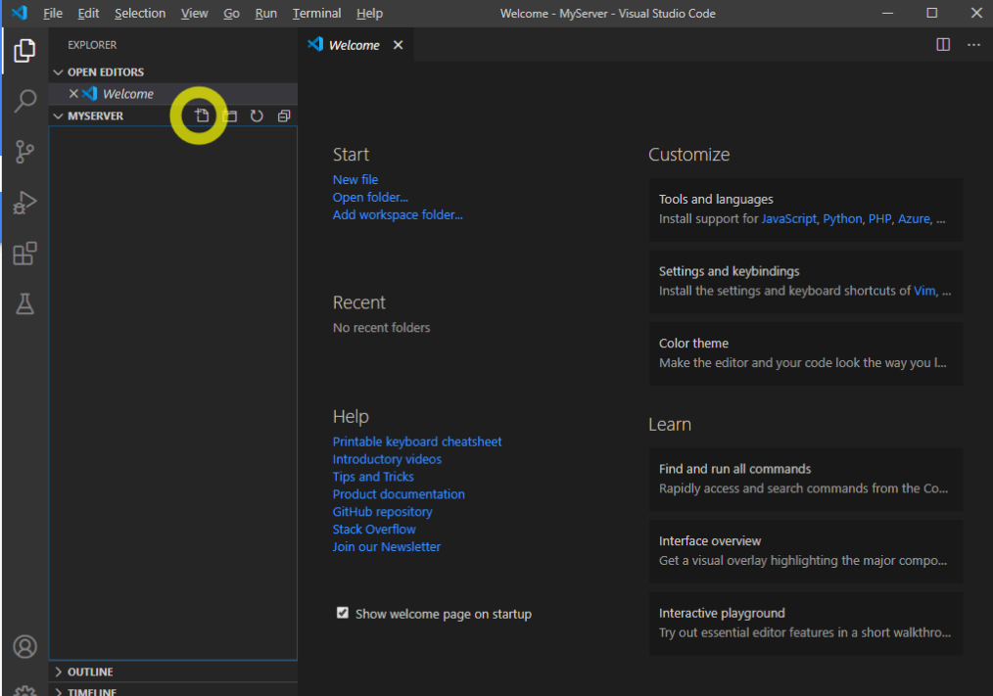Select Welcome entry in Open Editors
This screenshot has height=696, width=993.
click(x=173, y=94)
